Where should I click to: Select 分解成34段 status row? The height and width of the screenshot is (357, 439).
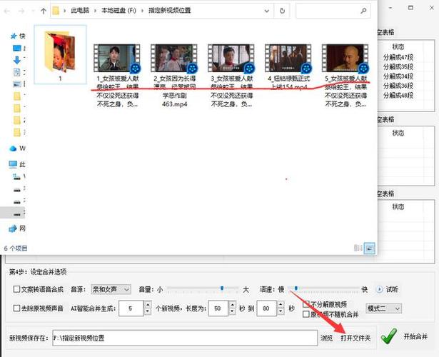[x=398, y=76]
